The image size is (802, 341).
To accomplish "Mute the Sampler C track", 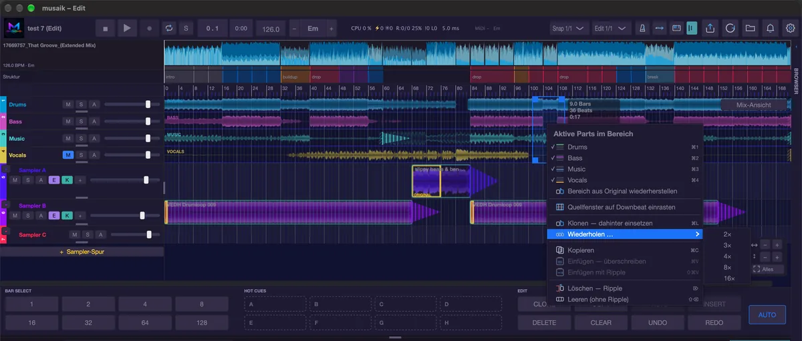I will [x=74, y=235].
